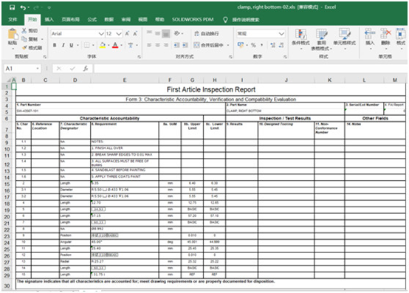Click the Insert Function fx icon
This screenshot has width=409, height=293.
click(x=86, y=69)
